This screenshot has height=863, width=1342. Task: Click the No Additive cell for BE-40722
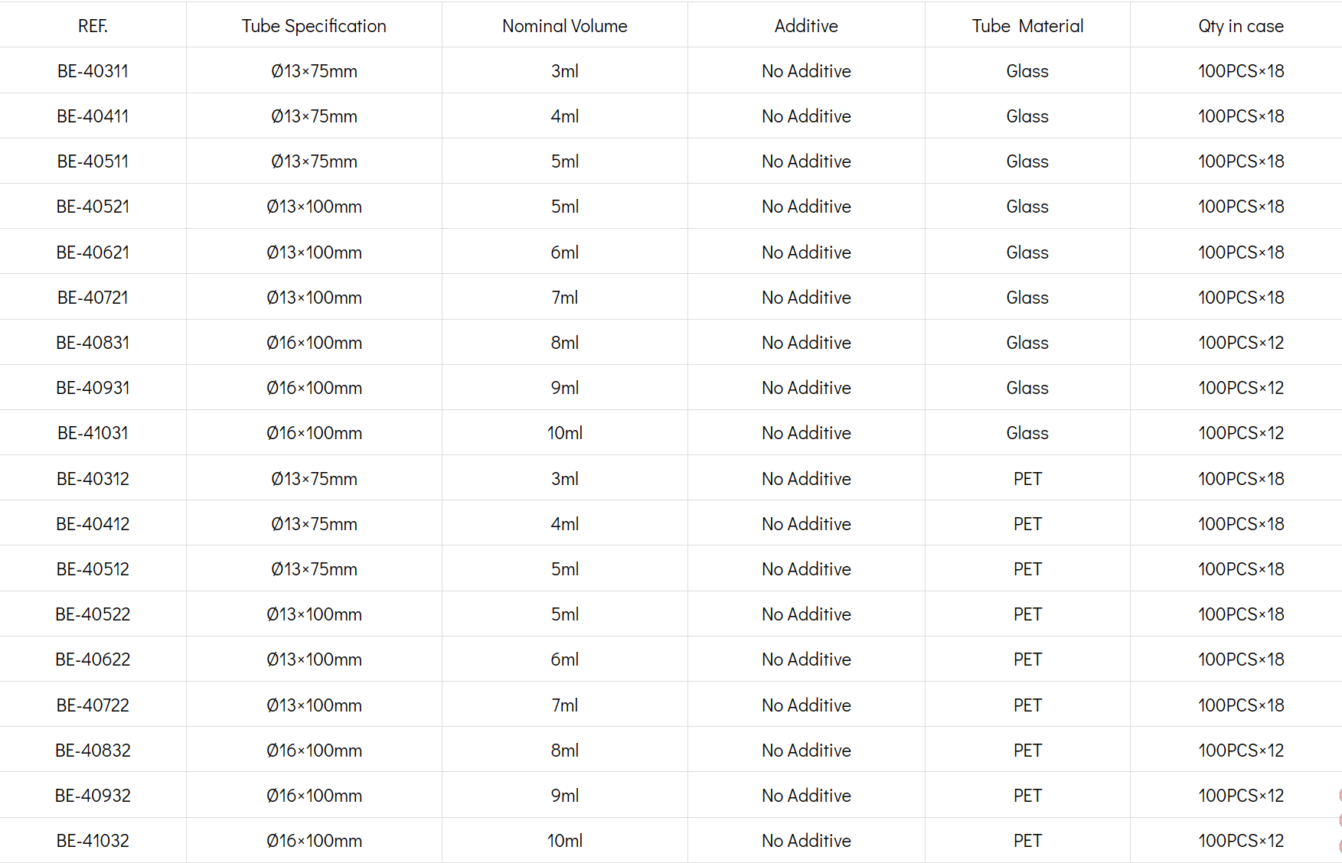click(x=806, y=705)
